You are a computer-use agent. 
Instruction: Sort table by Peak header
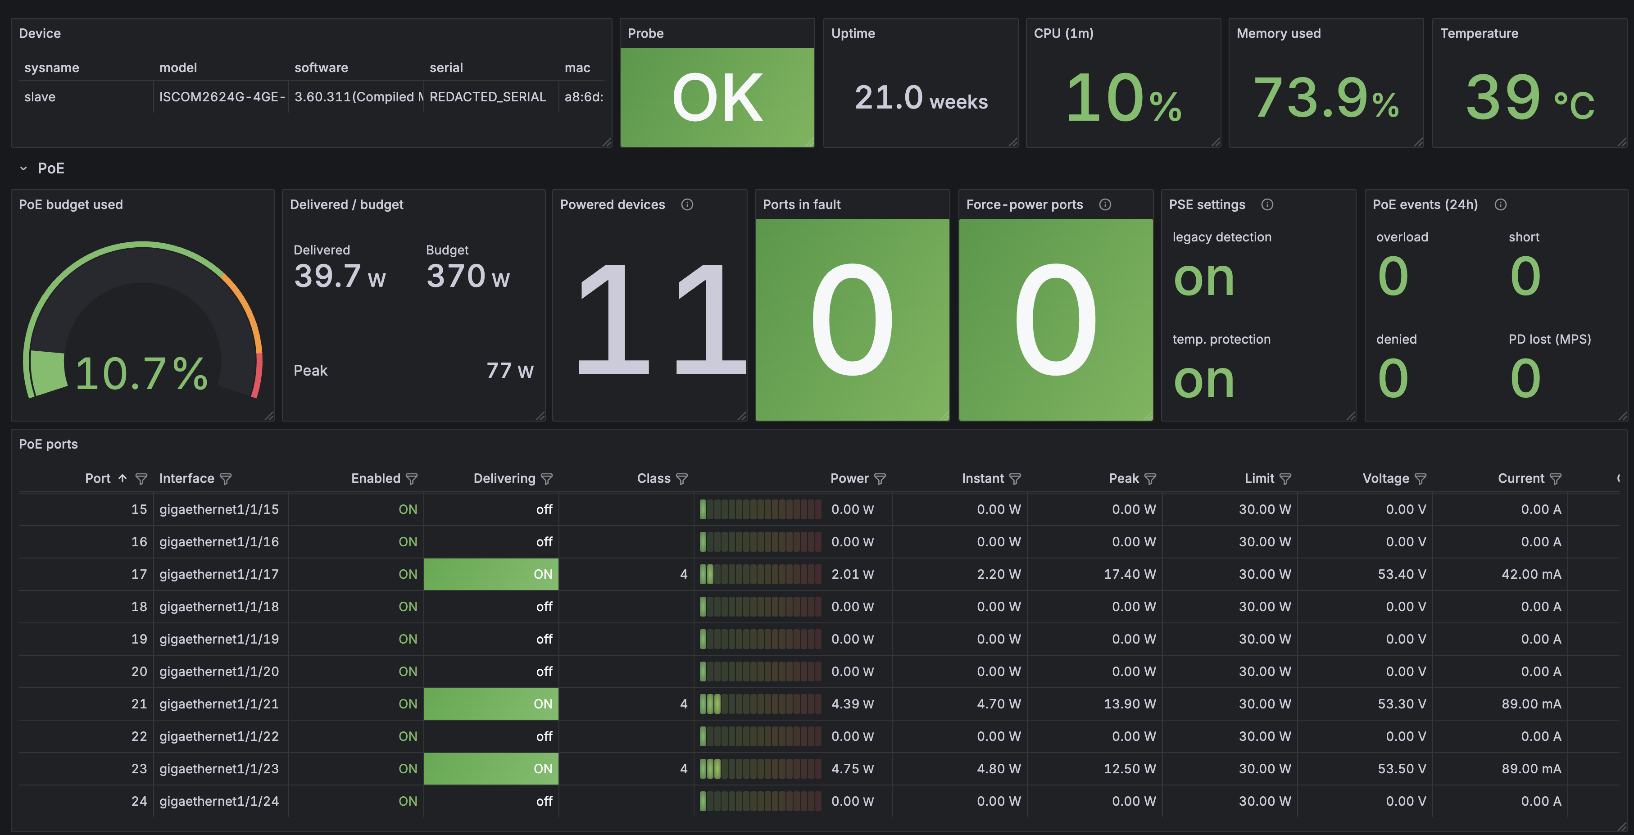pos(1123,478)
